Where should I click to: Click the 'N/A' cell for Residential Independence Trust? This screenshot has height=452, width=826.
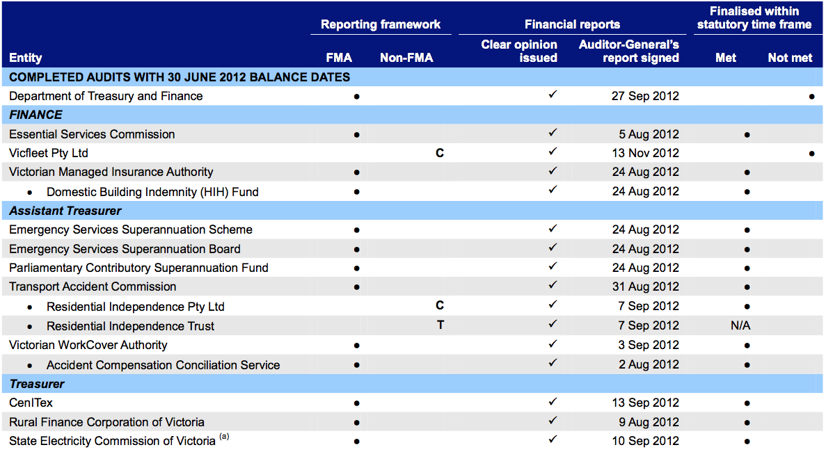740,325
